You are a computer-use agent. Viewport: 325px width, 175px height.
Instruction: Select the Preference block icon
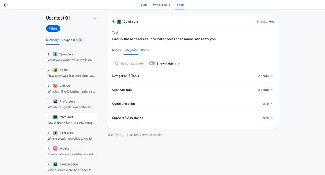pyautogui.click(x=55, y=102)
